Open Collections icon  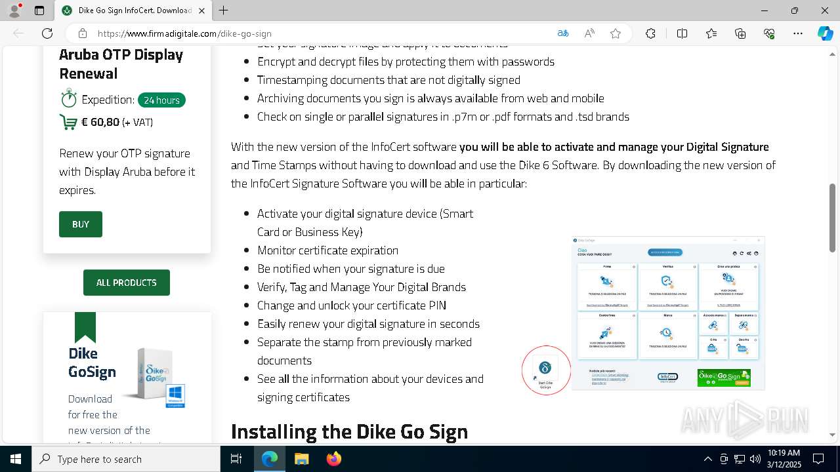pyautogui.click(x=740, y=33)
